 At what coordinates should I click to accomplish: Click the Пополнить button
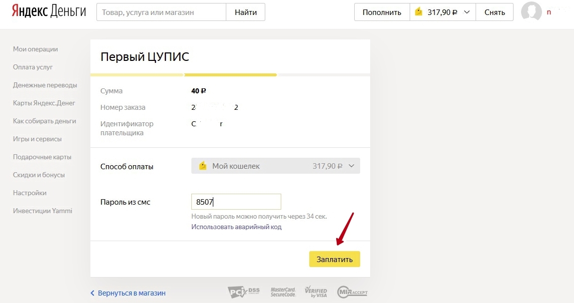[x=382, y=12]
